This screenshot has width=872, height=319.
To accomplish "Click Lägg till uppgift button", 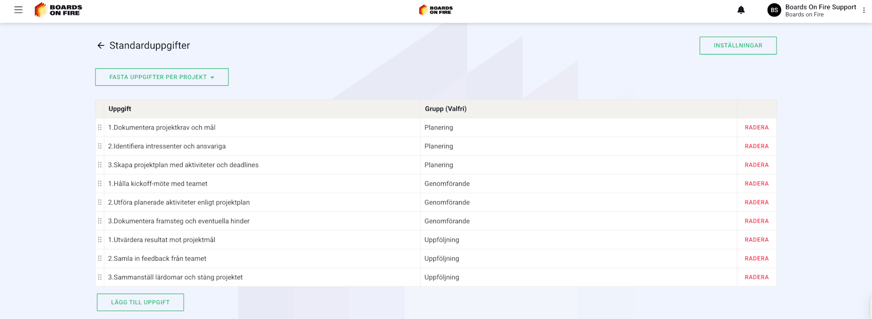I will [140, 302].
